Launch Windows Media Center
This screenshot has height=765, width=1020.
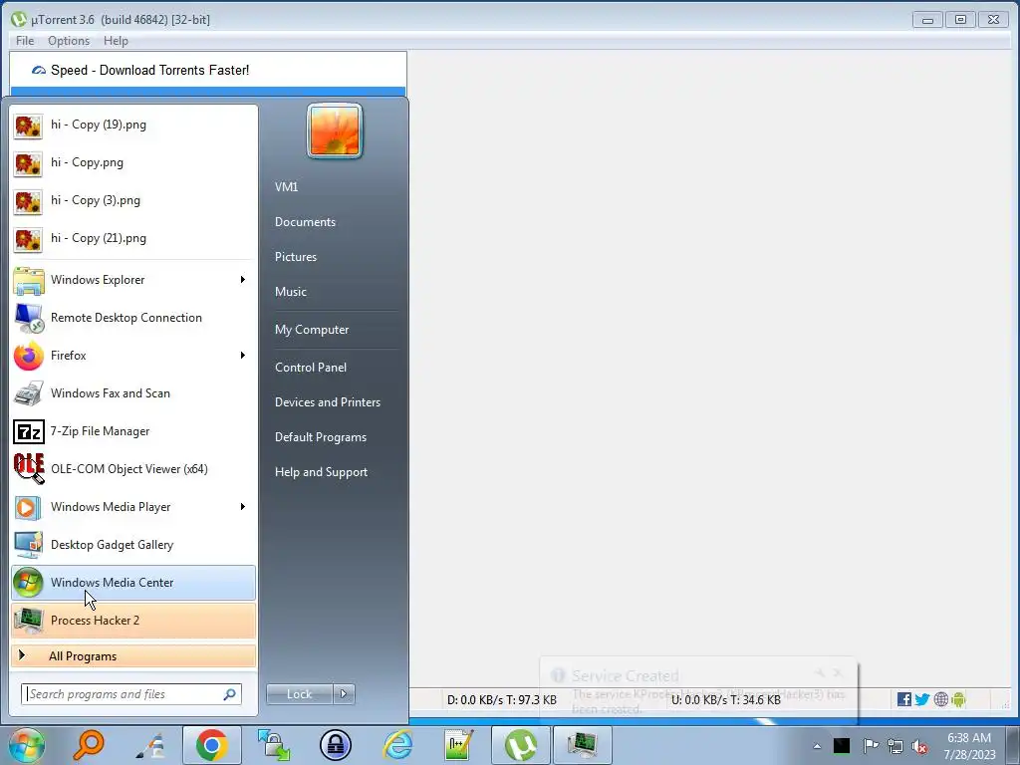pos(133,582)
